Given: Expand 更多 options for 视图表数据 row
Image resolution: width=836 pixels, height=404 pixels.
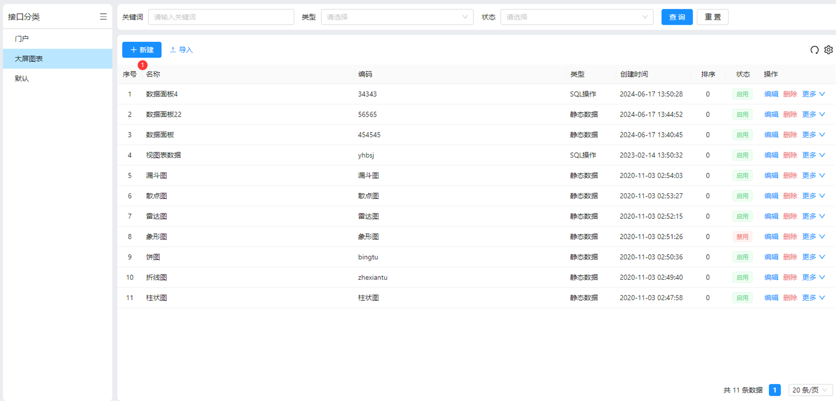Looking at the screenshot, I should click(813, 155).
